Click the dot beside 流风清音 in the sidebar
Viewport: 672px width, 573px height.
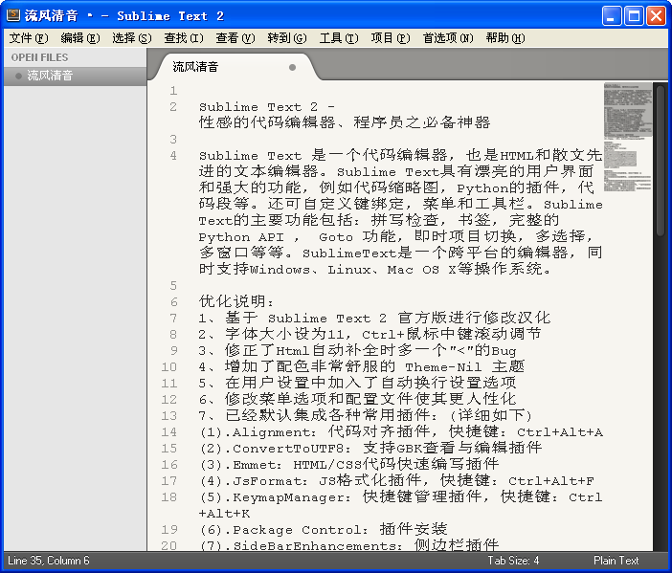18,77
